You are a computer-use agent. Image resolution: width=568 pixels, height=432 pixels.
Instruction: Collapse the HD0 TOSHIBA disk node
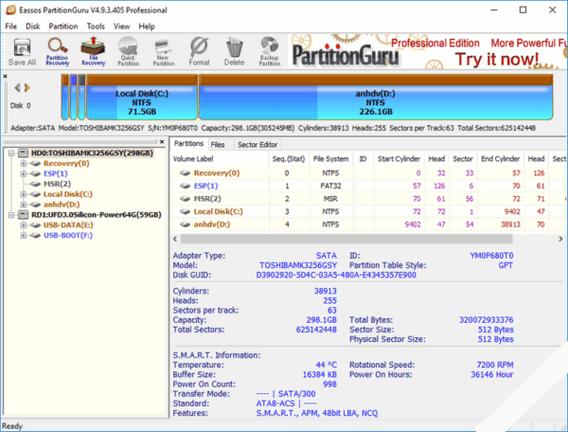[9, 153]
